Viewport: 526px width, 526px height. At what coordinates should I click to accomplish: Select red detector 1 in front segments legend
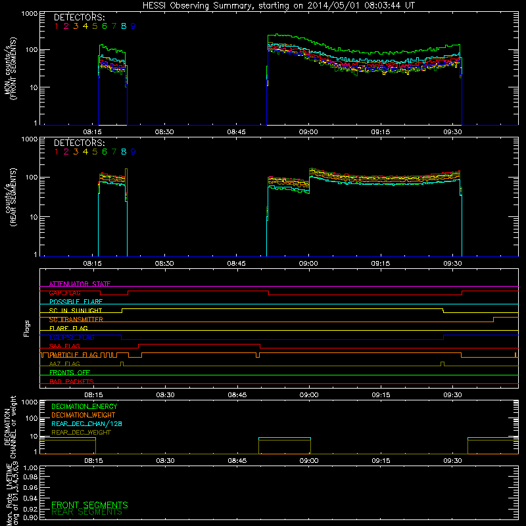click(57, 26)
